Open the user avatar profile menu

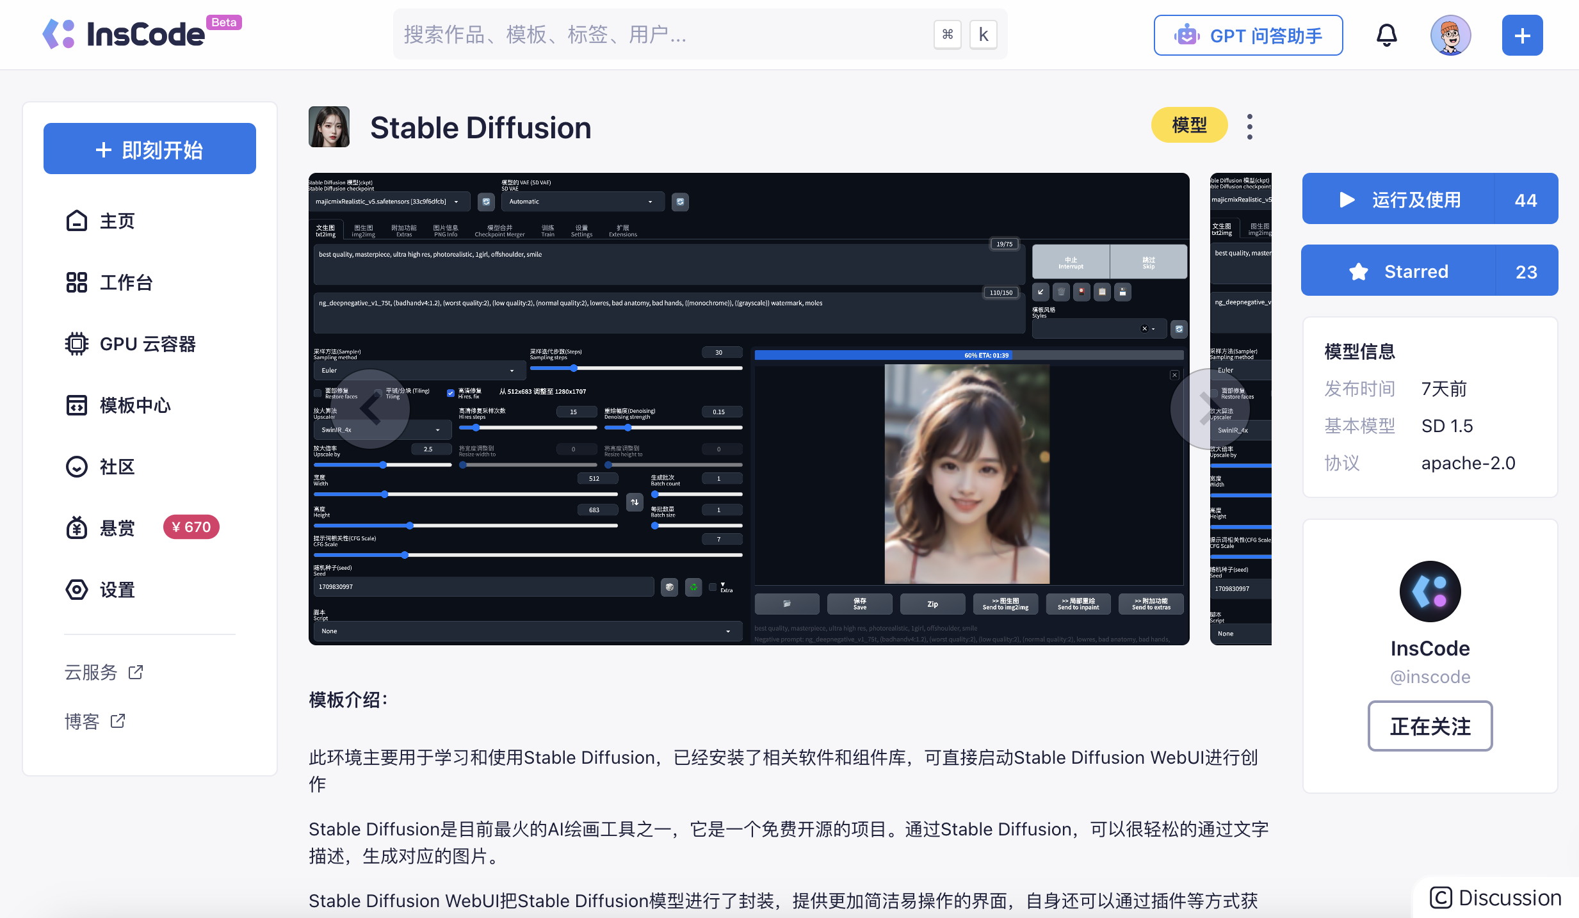tap(1450, 35)
